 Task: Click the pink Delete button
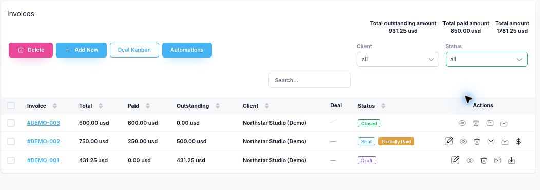31,50
